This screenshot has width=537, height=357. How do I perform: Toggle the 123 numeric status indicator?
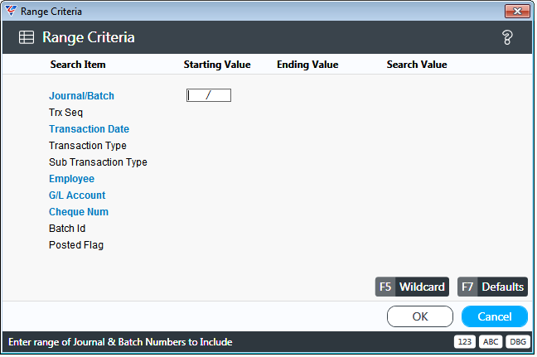click(465, 341)
